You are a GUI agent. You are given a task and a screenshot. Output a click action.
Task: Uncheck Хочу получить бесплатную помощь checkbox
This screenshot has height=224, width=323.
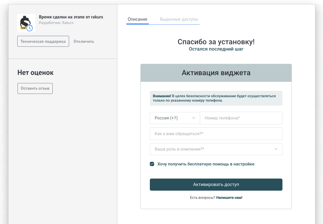[152, 164]
